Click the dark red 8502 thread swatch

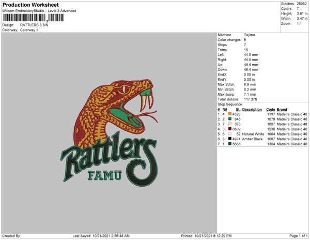click(x=230, y=129)
